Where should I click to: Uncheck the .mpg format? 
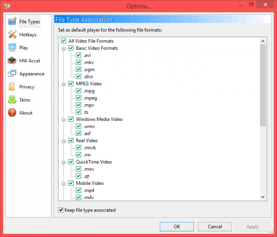[x=78, y=91]
